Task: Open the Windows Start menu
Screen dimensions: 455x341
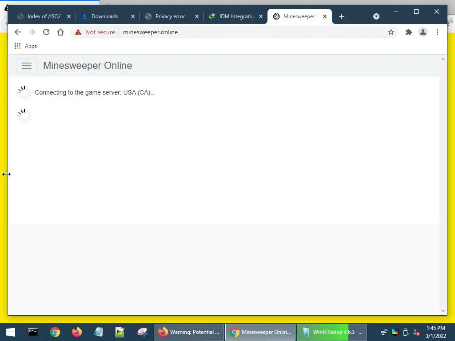Action: [x=11, y=332]
